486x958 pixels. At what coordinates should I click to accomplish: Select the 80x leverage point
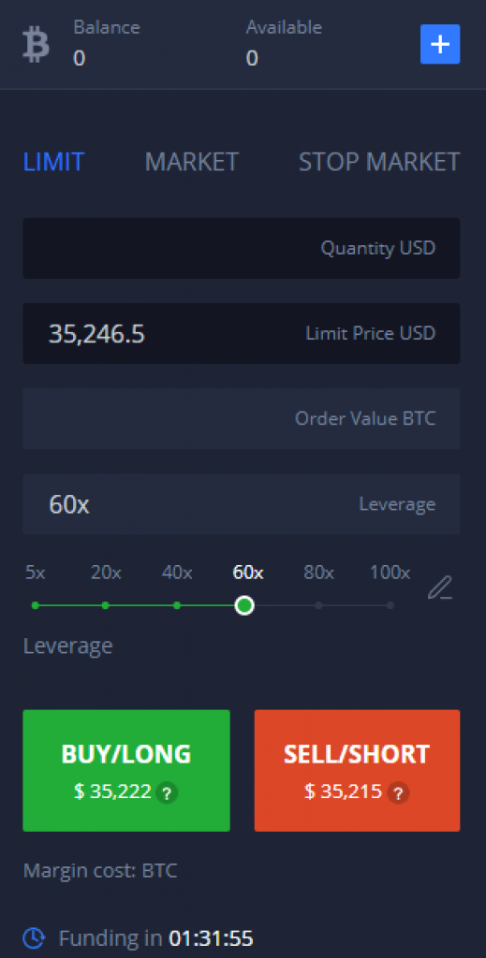click(318, 605)
